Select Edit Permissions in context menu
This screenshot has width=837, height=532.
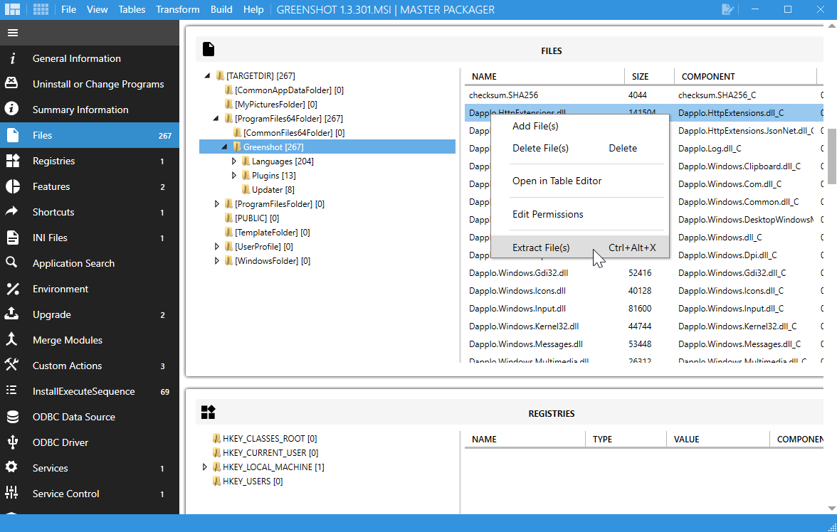click(547, 214)
